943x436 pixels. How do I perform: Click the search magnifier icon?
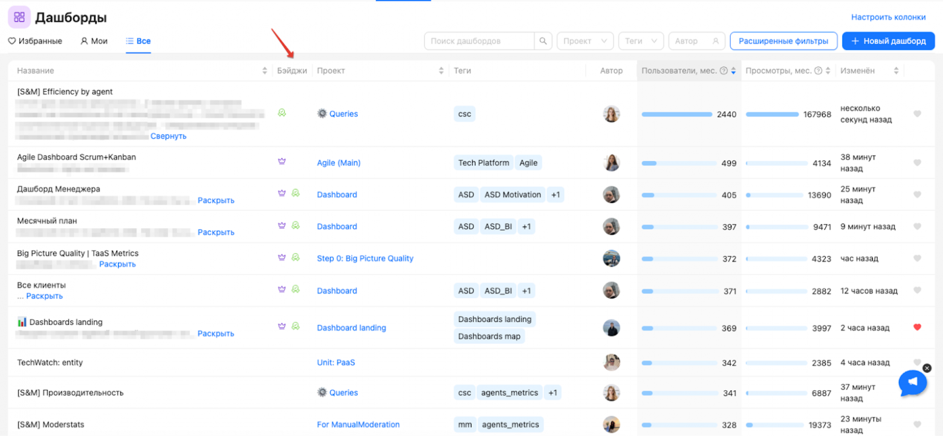tap(543, 41)
